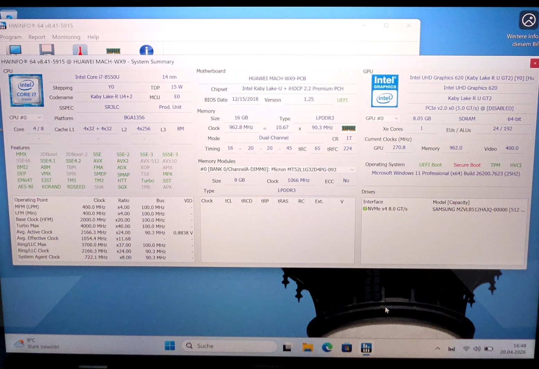Click the "TPM" status label
The height and width of the screenshot is (369, 539).
(495, 165)
